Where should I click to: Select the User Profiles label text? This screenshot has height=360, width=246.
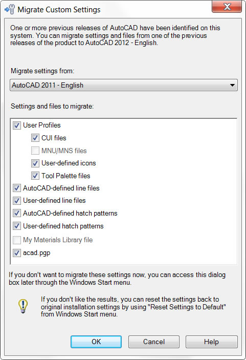point(42,125)
